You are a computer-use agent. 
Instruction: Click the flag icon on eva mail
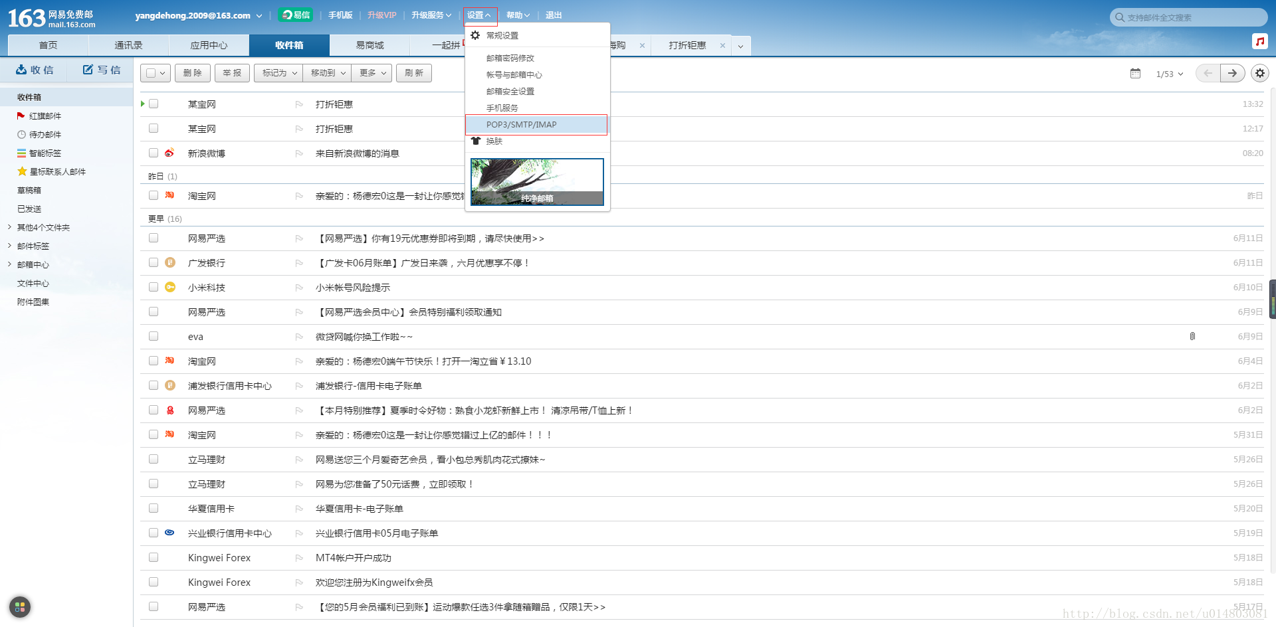(299, 337)
